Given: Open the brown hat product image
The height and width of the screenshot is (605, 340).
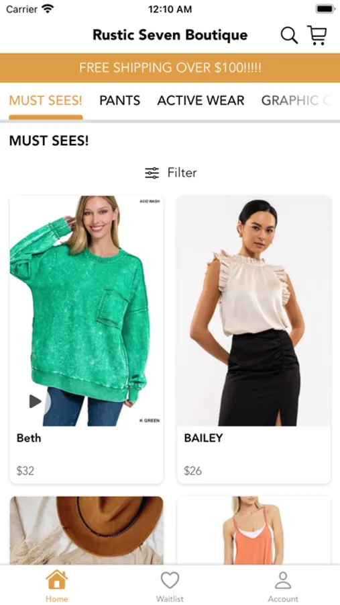Looking at the screenshot, I should coord(87,530).
